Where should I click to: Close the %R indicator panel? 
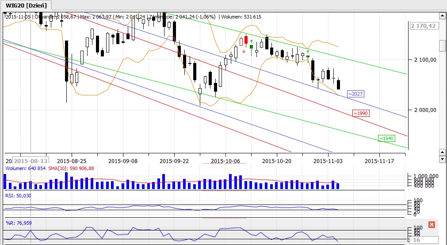pyautogui.click(x=432, y=224)
